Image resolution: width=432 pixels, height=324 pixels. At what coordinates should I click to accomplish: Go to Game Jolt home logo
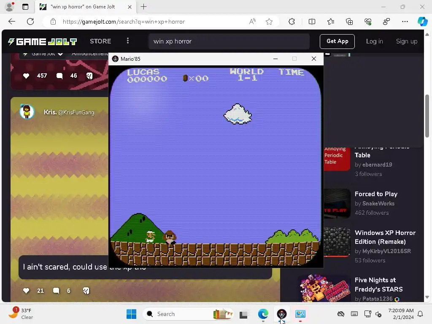pos(42,42)
